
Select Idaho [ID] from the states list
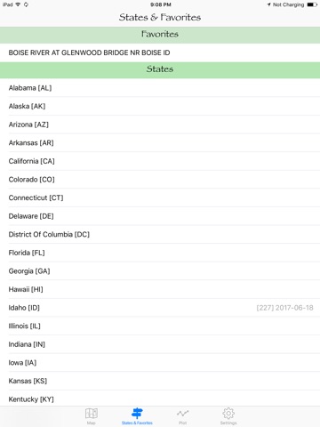tap(160, 308)
